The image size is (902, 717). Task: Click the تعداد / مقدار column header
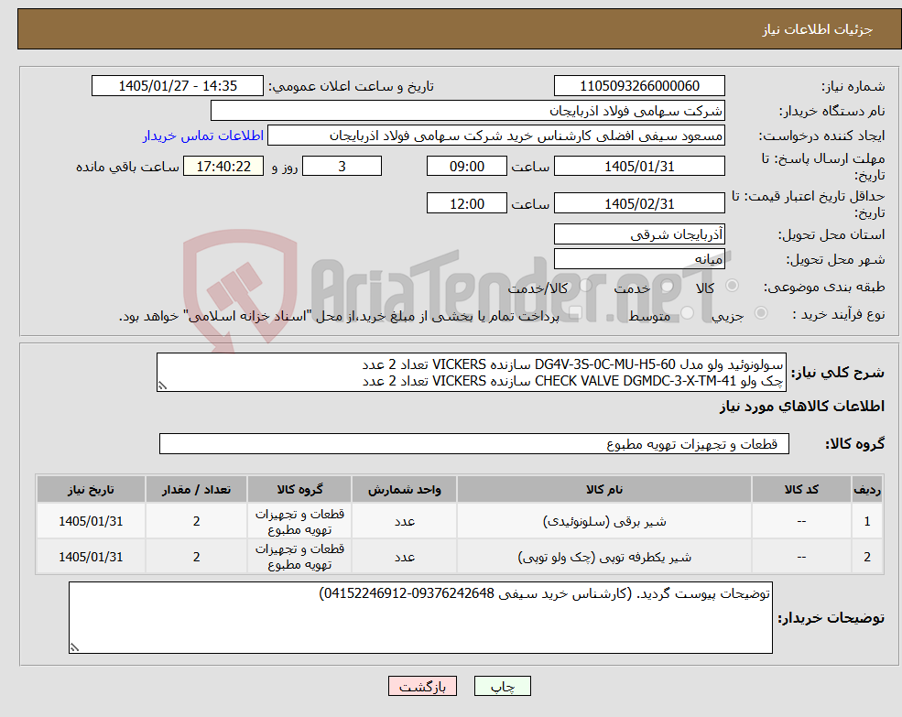pos(196,489)
